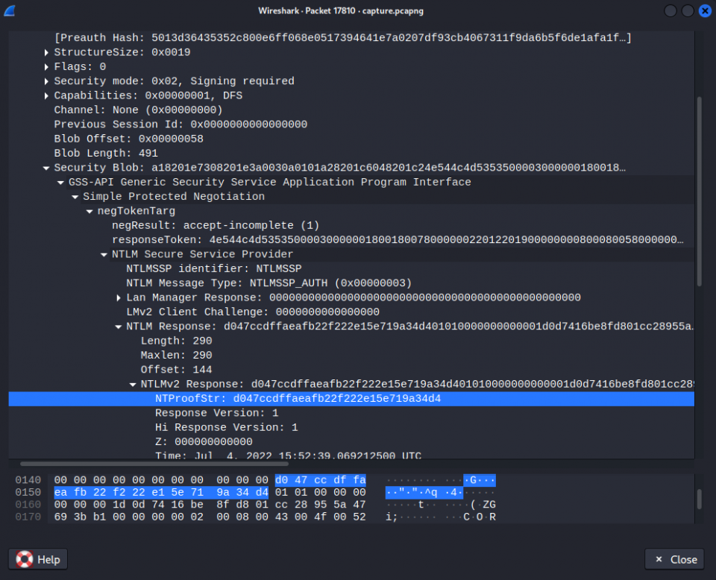Click hex offset 0170 in byte pane
The width and height of the screenshot is (716, 580).
point(28,517)
